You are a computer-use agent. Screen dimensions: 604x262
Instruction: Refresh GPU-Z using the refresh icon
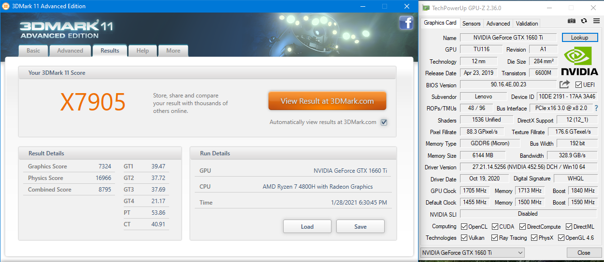(x=584, y=21)
